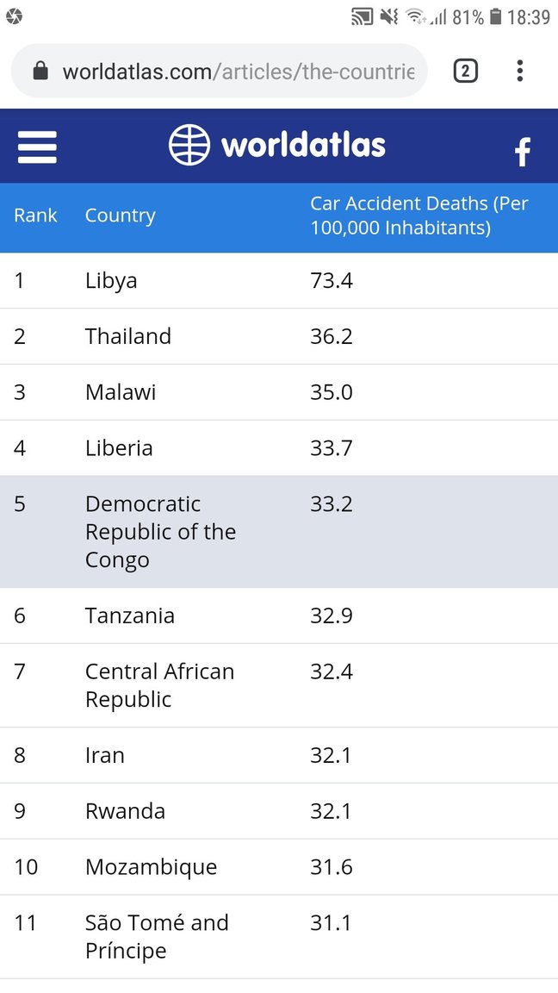Tap the cast icon in status bar
This screenshot has width=558, height=993.
363,17
